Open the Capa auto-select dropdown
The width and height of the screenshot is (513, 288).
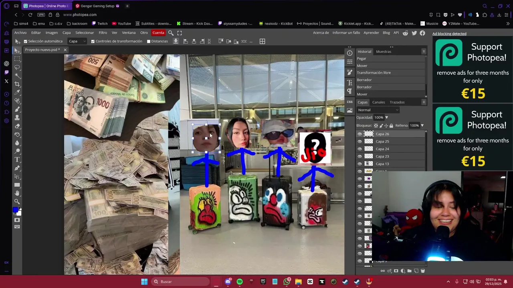[77, 41]
